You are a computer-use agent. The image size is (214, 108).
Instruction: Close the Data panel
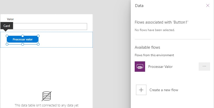click(207, 5)
